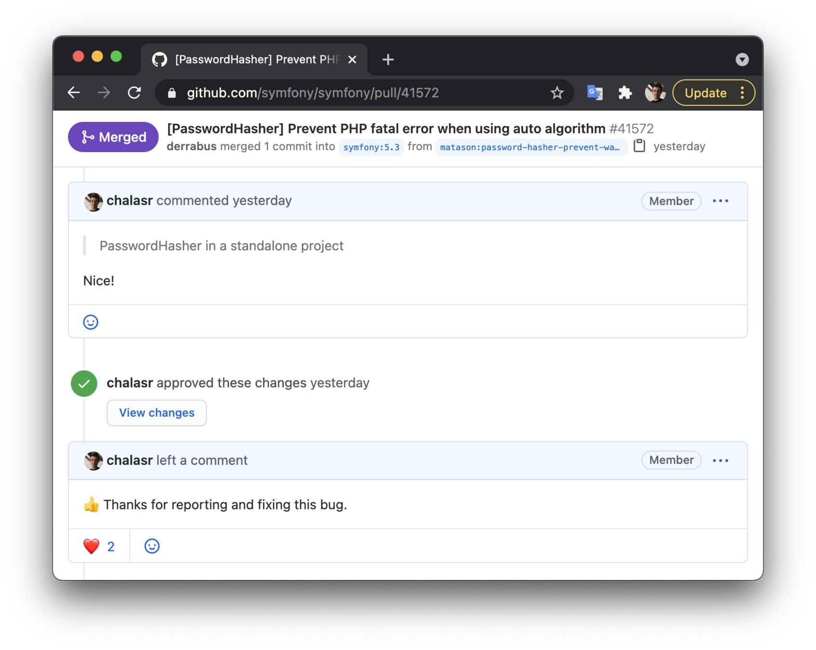The width and height of the screenshot is (816, 650).
Task: Open the symfony:5.3 base branch link
Action: tap(371, 147)
